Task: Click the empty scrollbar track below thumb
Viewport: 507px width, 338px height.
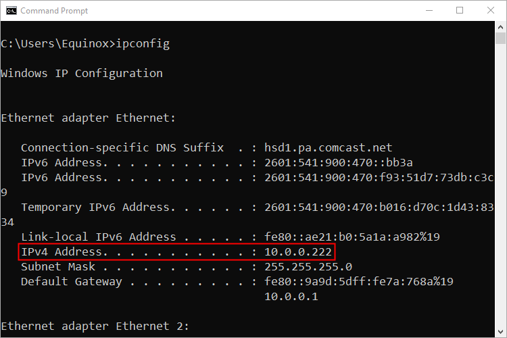Action: [500, 203]
